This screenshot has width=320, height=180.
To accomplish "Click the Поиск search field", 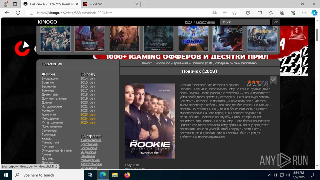I will [245, 22].
